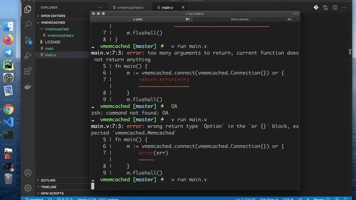Click Ln 7, Col 13 cursor position
This screenshot has width=356, height=200.
tap(246, 199)
